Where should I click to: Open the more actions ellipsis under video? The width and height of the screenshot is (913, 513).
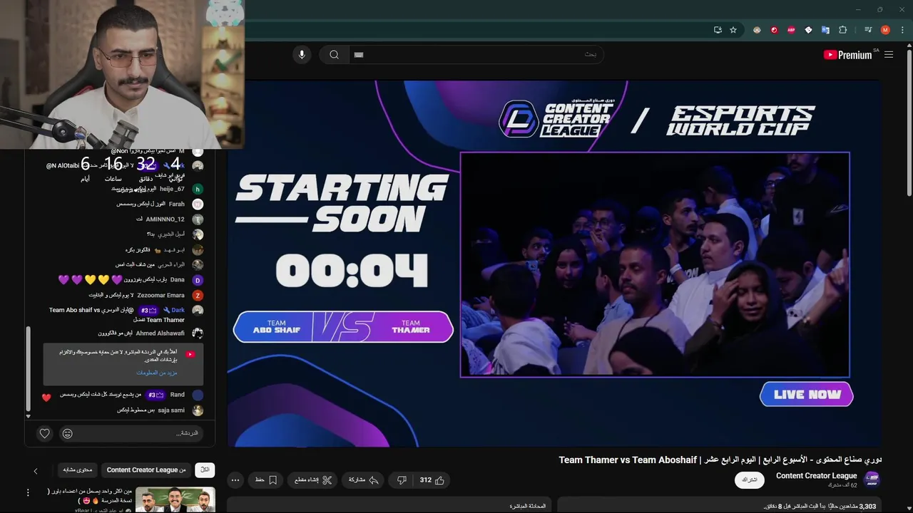click(235, 480)
